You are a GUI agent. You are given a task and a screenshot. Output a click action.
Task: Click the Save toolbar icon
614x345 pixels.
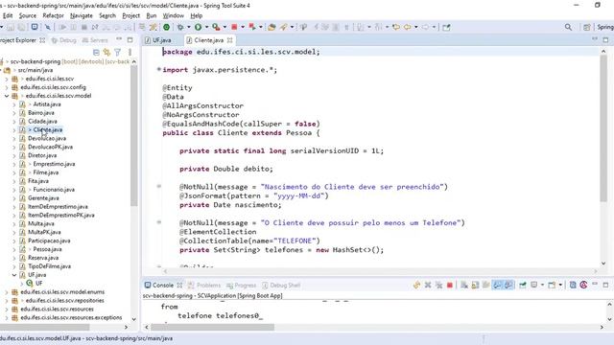11,27
